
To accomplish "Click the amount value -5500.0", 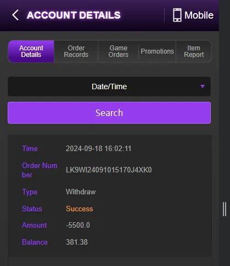I will 78,225.
